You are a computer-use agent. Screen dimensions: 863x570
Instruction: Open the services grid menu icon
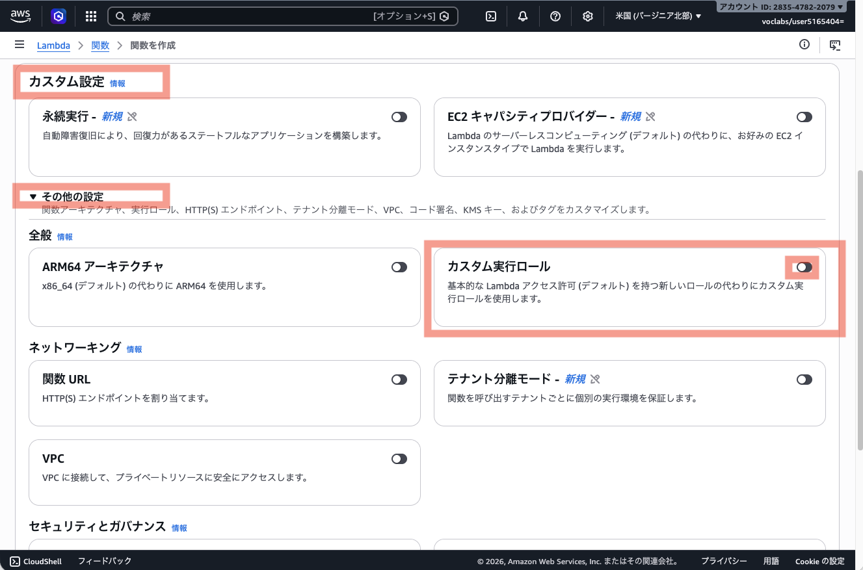(91, 16)
